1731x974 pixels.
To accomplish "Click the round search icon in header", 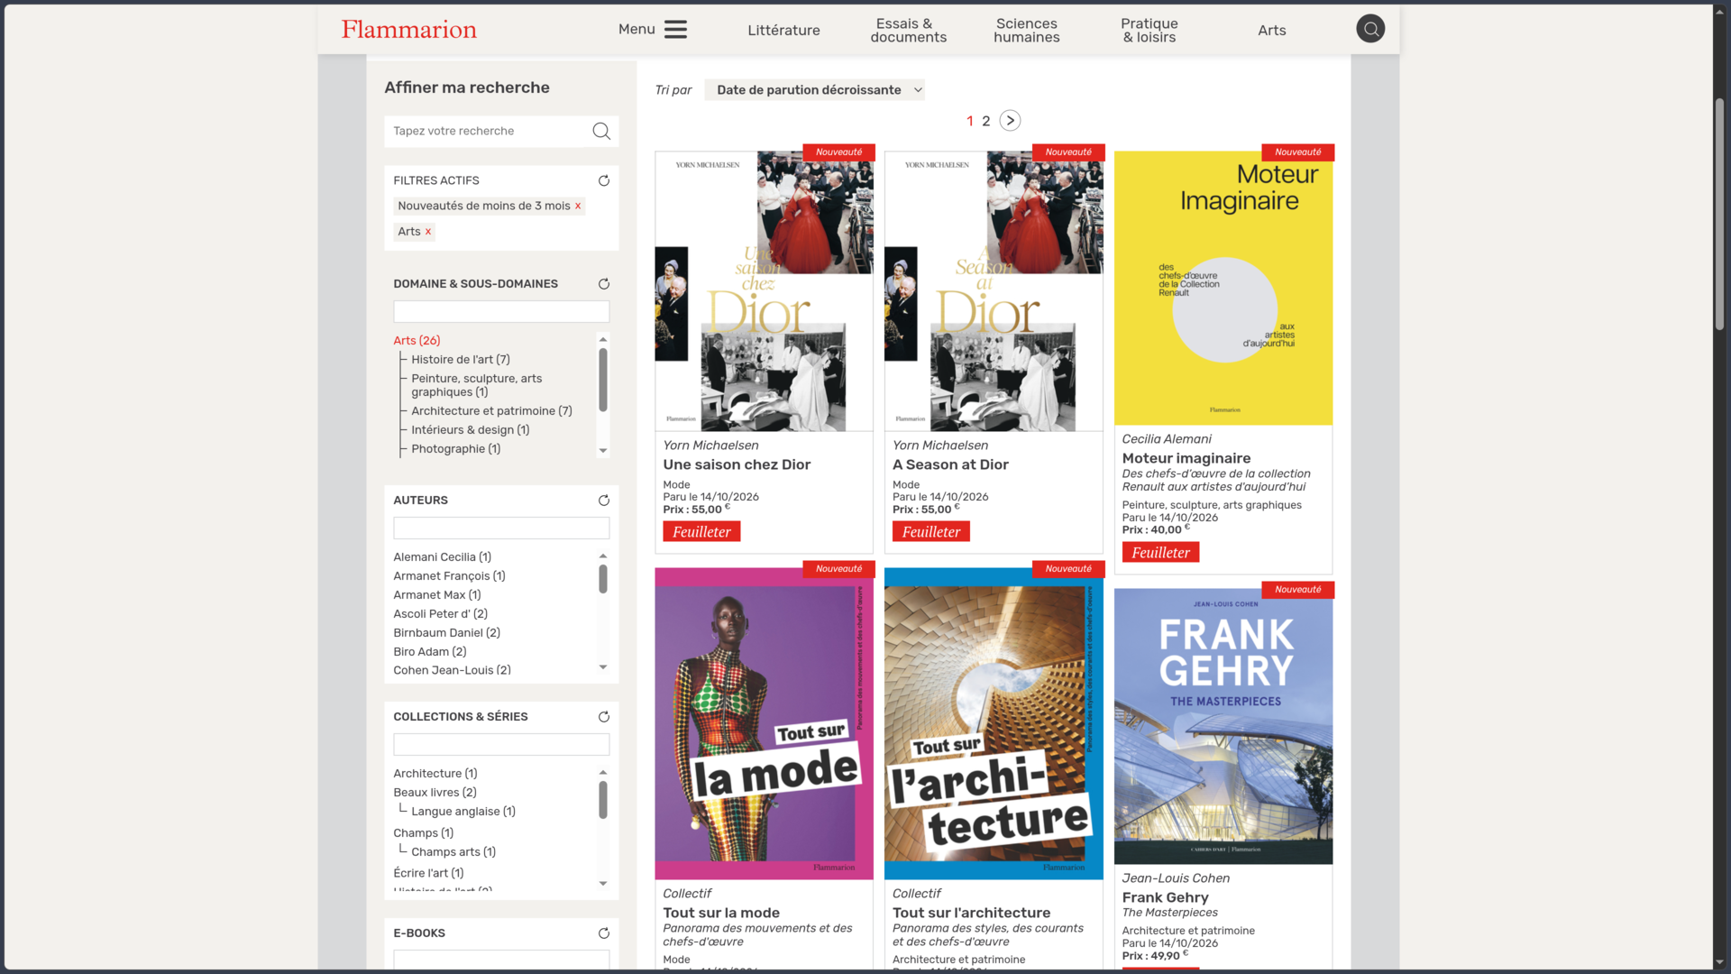I will point(1370,29).
